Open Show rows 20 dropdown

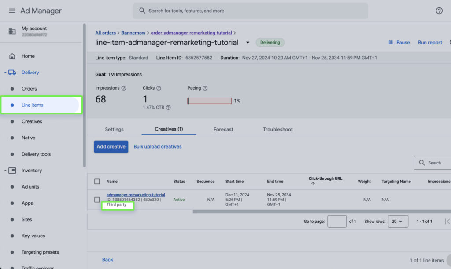tap(398, 222)
